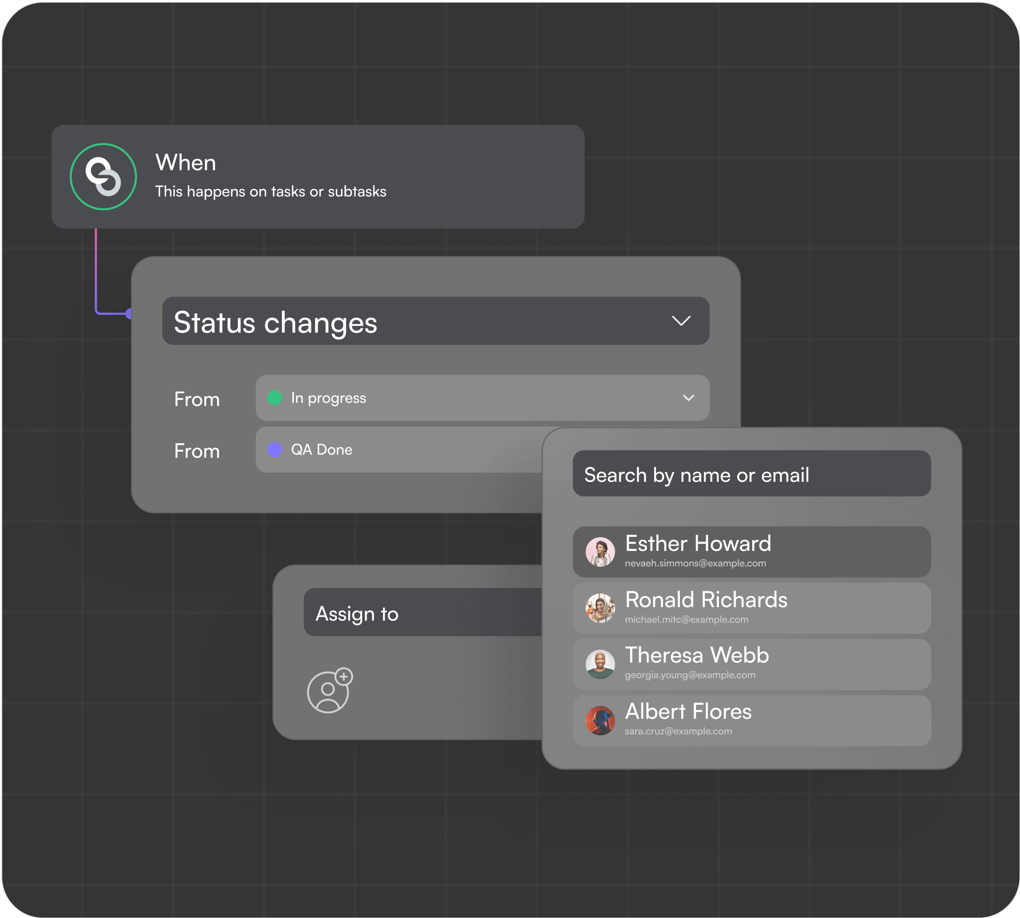Viewport: 1020px width, 918px height.
Task: Click the green In progress status dot
Action: (x=275, y=398)
